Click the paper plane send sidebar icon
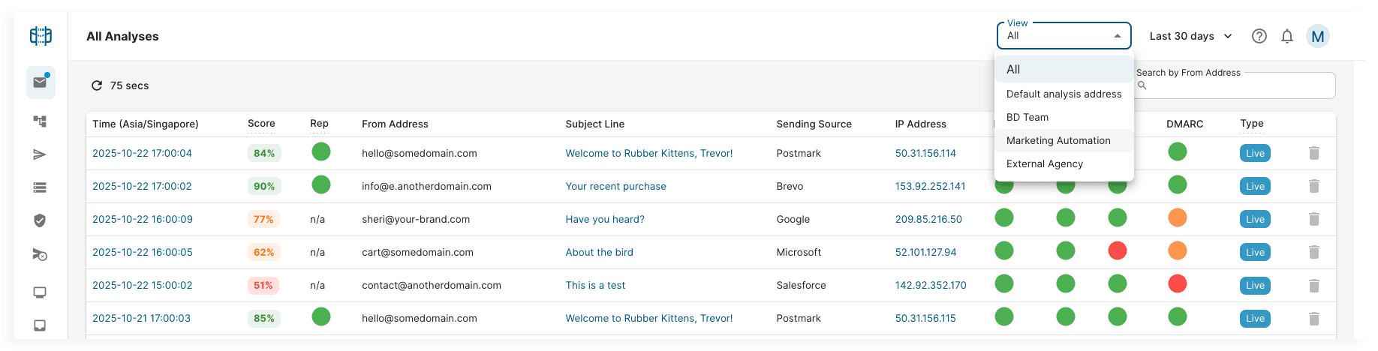The image size is (1378, 351). click(41, 154)
